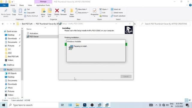Cancel the Ardfry PSD CODEC setup
The width and height of the screenshot is (192, 108).
pyautogui.click(x=126, y=76)
